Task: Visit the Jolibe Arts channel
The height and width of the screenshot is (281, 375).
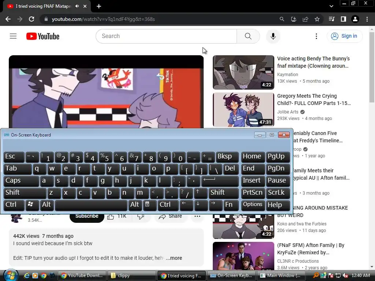Action: 288,112
